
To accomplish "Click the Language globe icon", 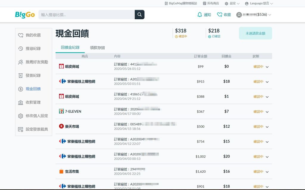I will pyautogui.click(x=247, y=4).
